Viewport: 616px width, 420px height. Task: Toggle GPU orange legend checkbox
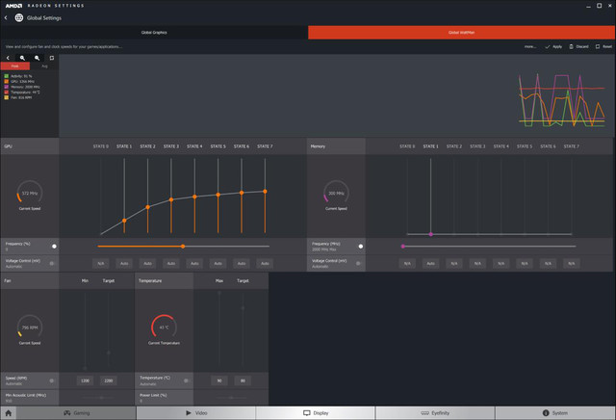(x=7, y=82)
